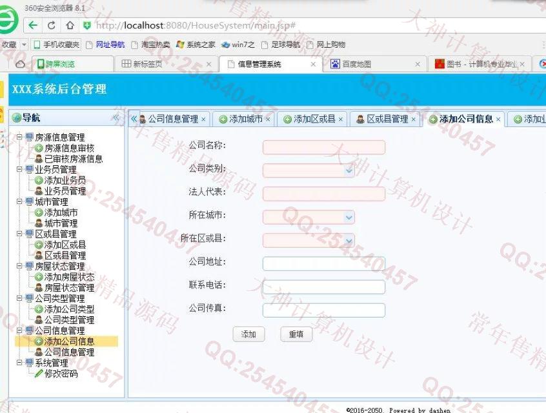Screen dimensions: 546x413
Task: Close the 公司信息管理 panel tab
Action: click(x=203, y=119)
